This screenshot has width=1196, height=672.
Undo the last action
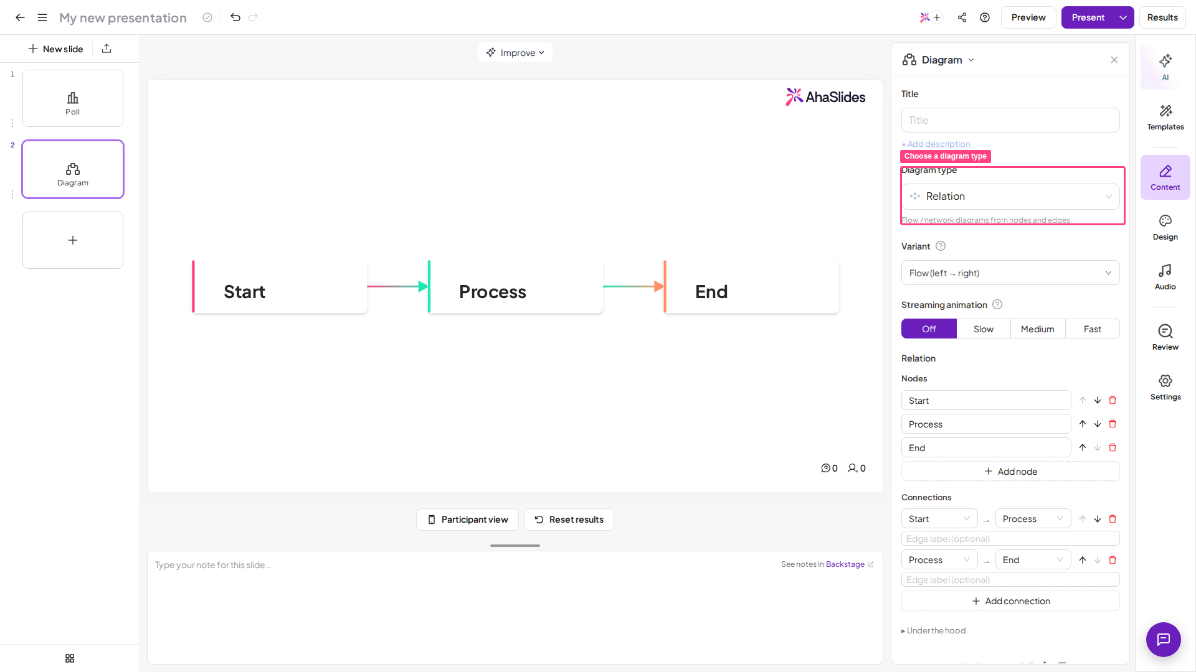(x=235, y=17)
